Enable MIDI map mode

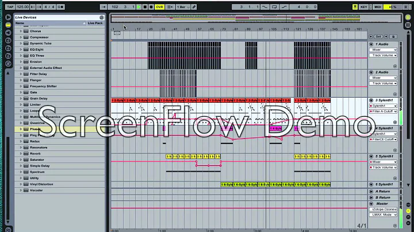coord(378,7)
